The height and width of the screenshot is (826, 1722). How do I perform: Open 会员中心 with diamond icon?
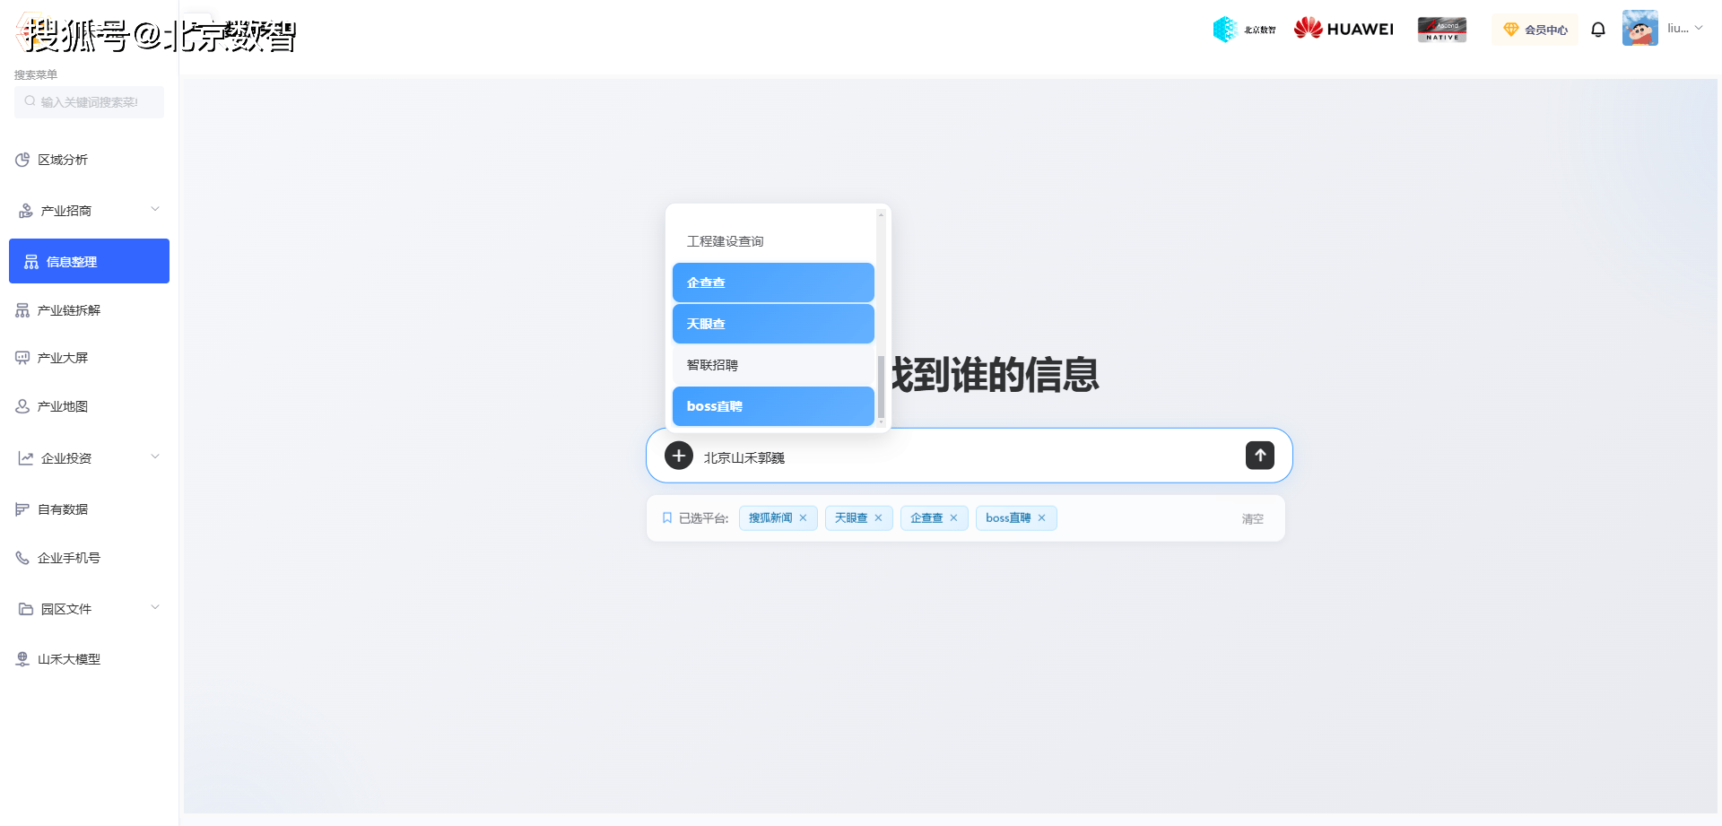tap(1535, 30)
